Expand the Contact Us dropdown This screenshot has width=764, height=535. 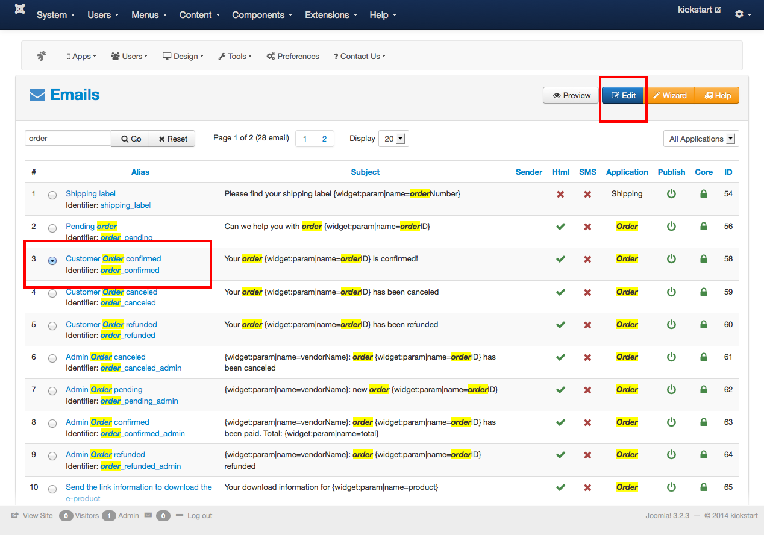(360, 56)
